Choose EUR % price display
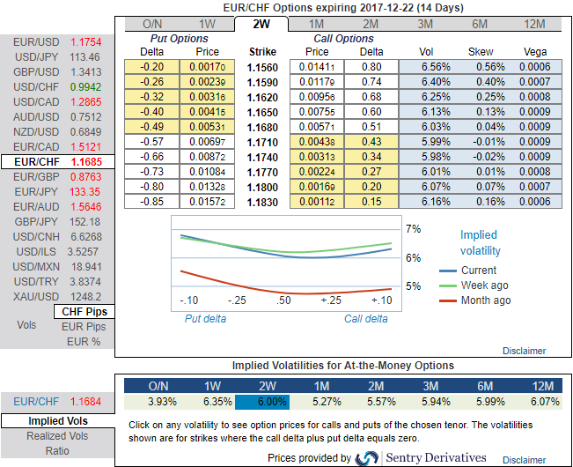 pyautogui.click(x=84, y=342)
